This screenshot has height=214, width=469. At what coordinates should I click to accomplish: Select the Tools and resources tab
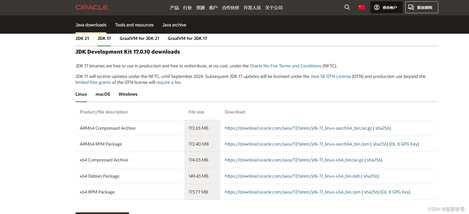point(134,25)
